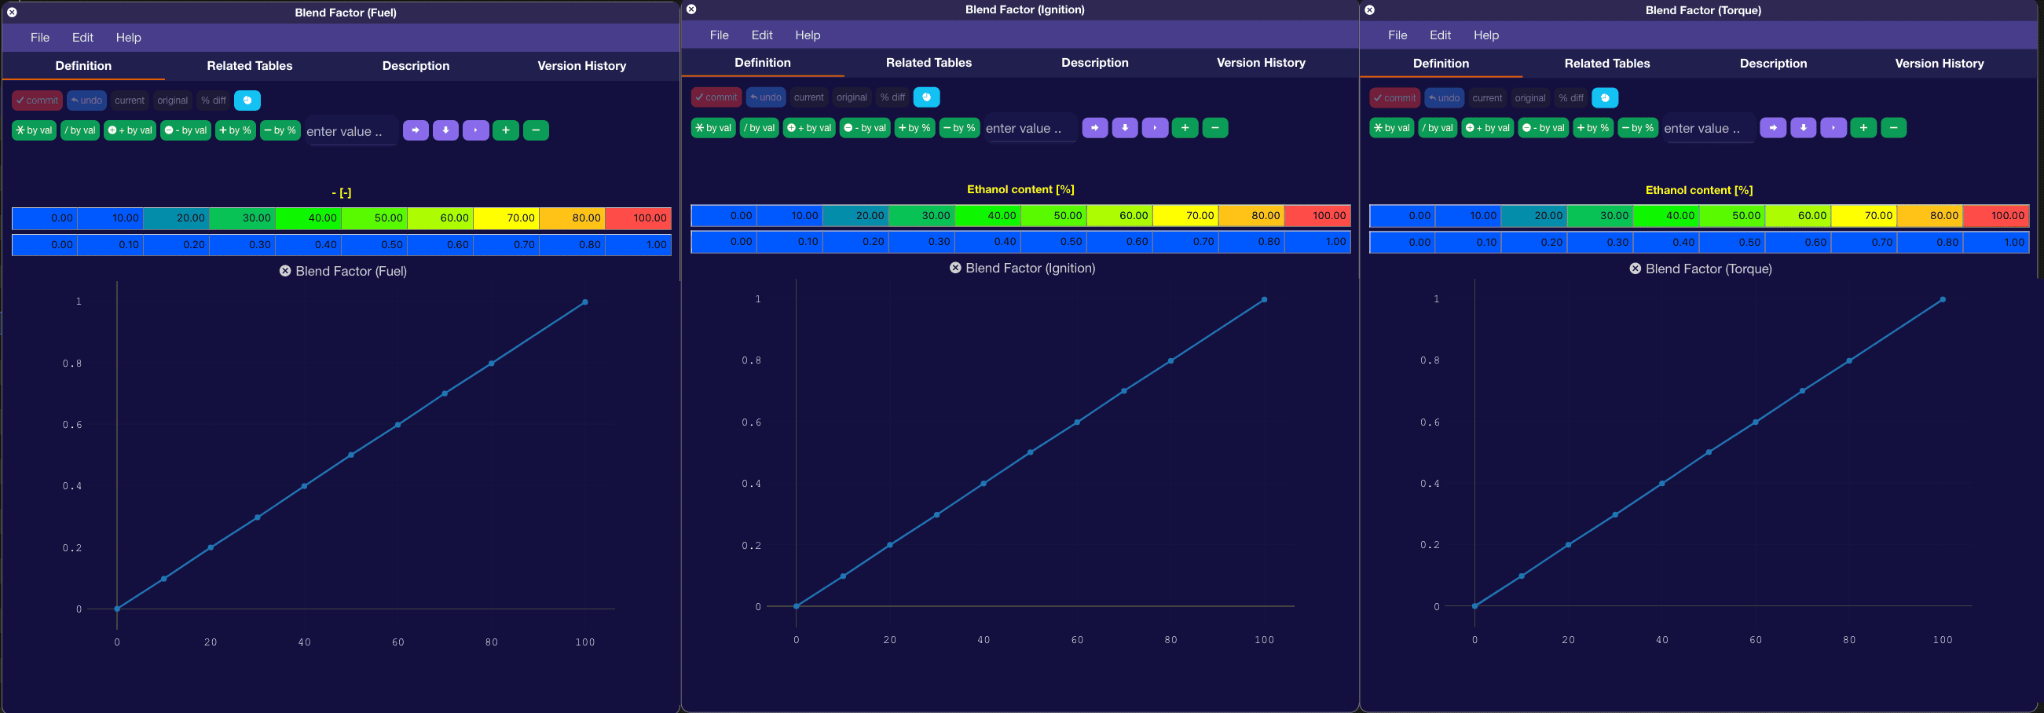Click '/ by val' divide button in Fuel window
The image size is (2044, 713).
click(80, 130)
